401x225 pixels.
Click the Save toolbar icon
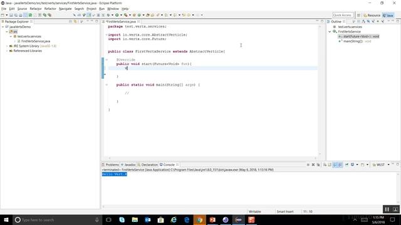[11, 15]
